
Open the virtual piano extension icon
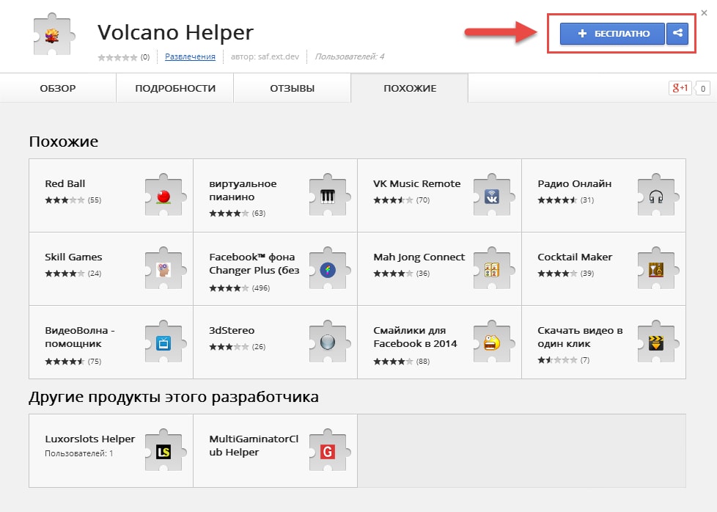tap(328, 195)
